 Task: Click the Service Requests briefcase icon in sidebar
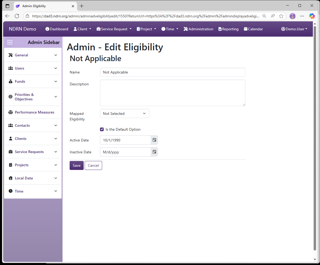point(11,152)
